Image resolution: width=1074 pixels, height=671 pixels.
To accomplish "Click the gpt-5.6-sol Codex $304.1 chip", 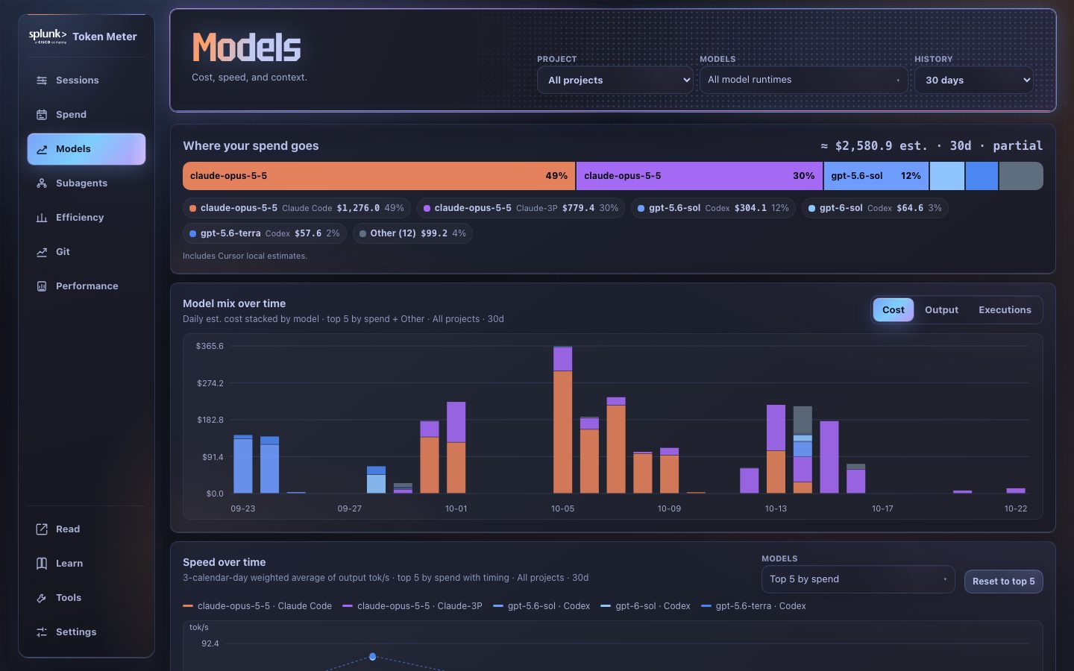I will 713,208.
